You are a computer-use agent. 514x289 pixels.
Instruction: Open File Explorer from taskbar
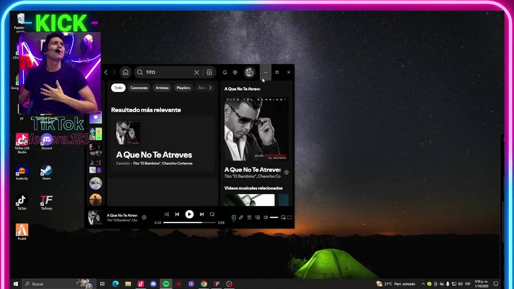pos(128,284)
